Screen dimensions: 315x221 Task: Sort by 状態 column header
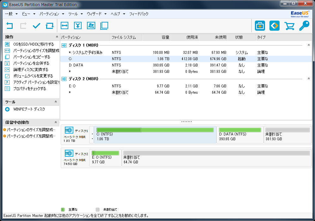pyautogui.click(x=242, y=37)
